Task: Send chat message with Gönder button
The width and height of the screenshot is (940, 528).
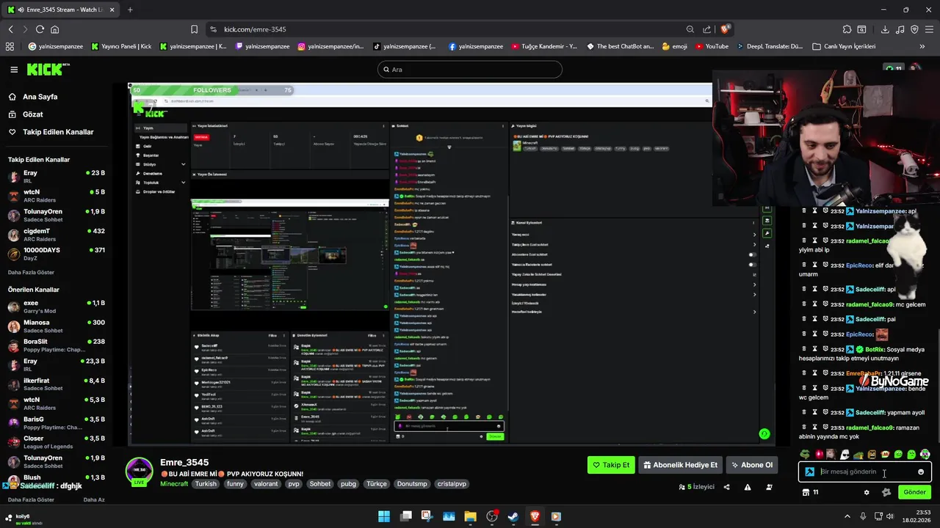Action: (x=914, y=492)
